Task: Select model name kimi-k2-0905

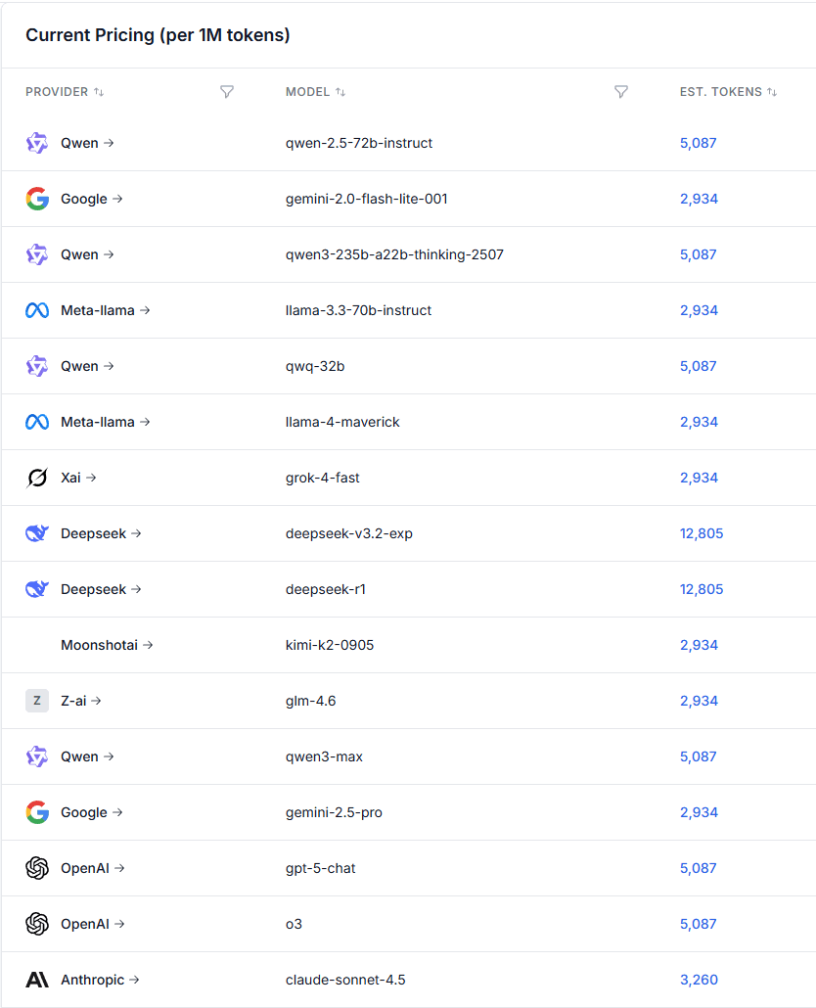Action: coord(330,645)
